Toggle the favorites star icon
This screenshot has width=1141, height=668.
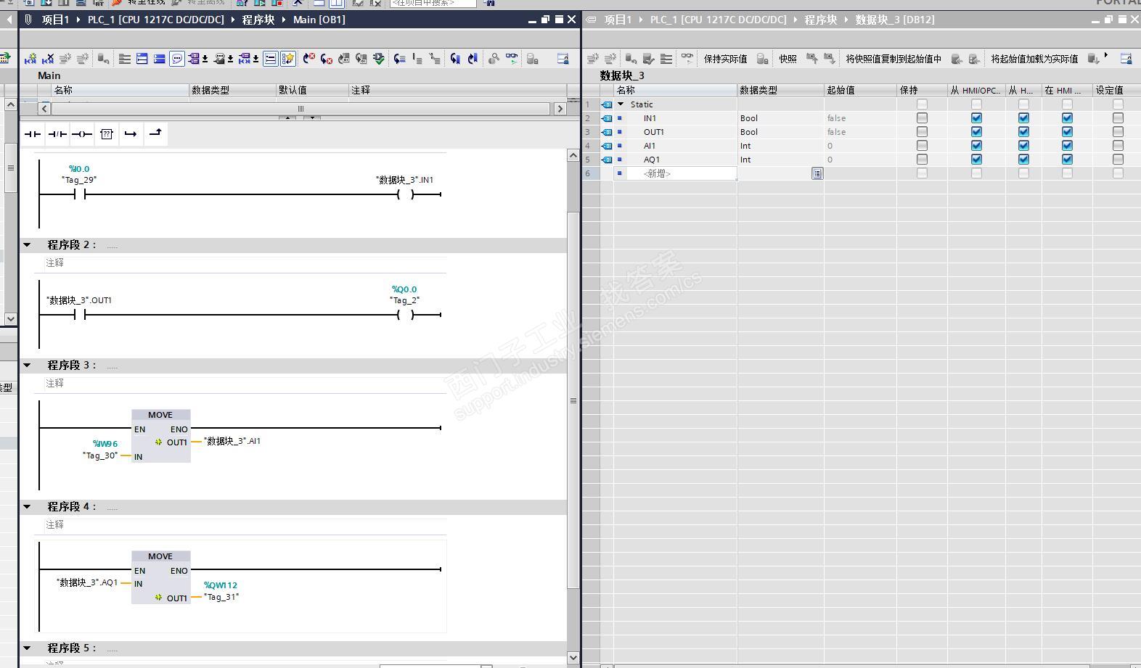click(x=288, y=59)
